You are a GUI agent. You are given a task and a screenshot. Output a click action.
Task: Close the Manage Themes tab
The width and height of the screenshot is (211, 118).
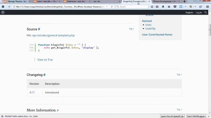coord(30,1)
